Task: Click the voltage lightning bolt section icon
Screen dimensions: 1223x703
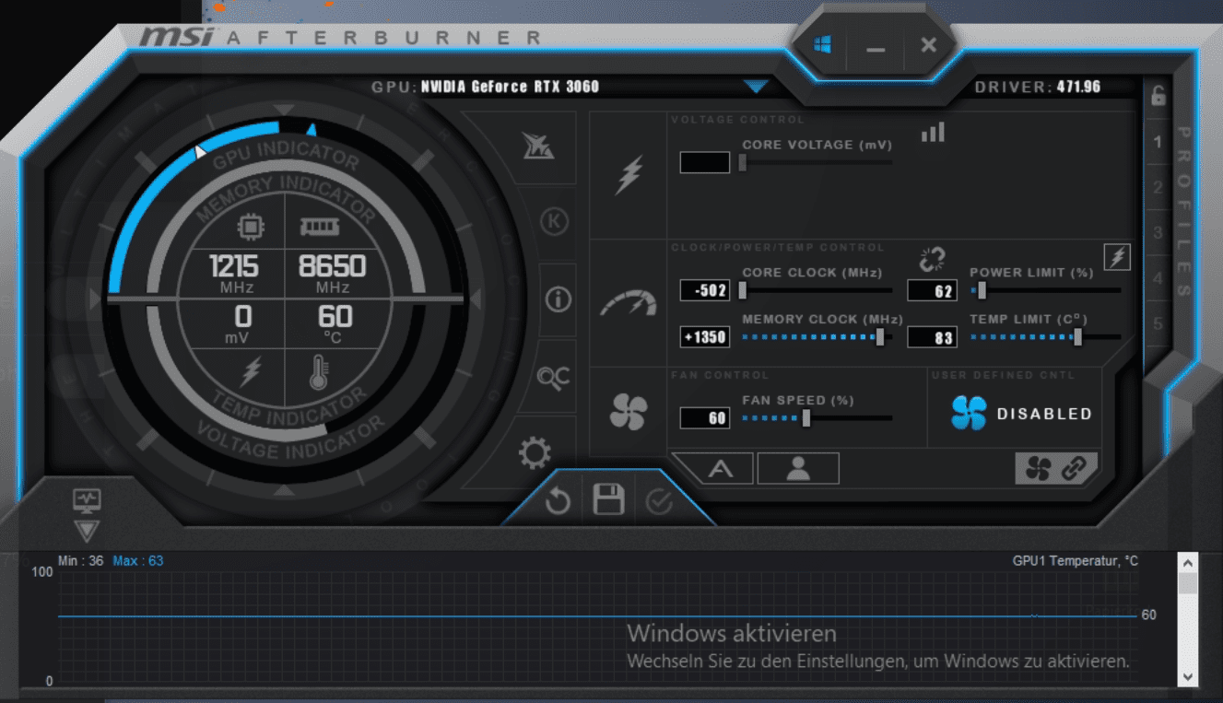Action: (629, 174)
